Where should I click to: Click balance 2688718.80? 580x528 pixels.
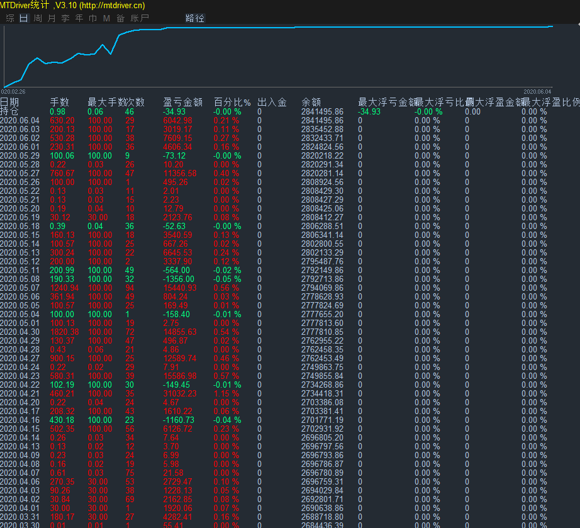pyautogui.click(x=322, y=517)
